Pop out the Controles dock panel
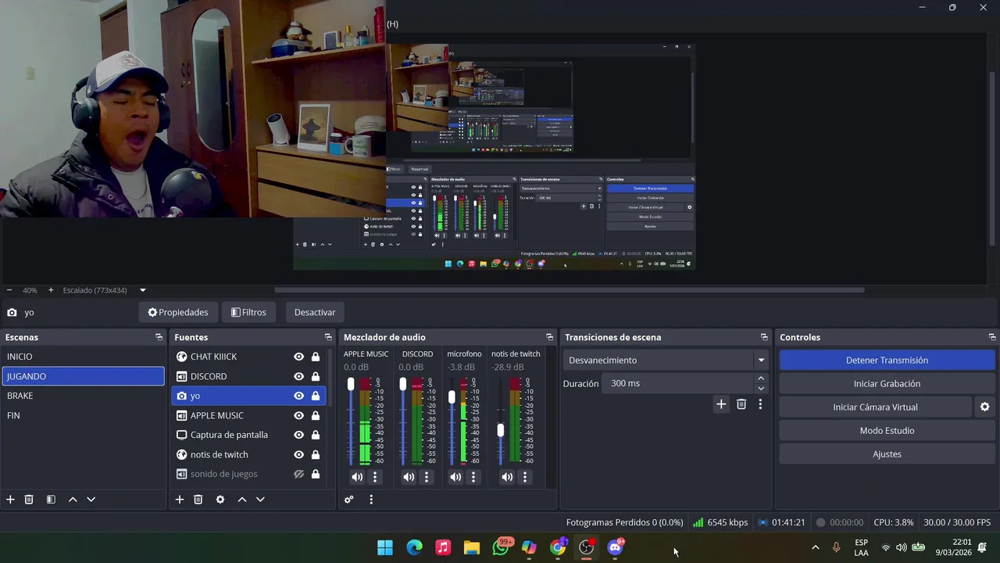1000x563 pixels. [x=992, y=337]
